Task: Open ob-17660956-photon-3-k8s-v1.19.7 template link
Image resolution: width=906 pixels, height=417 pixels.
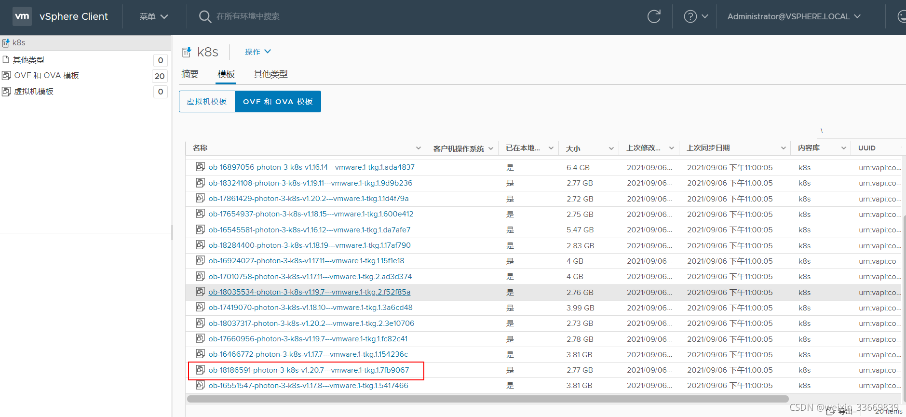Action: tap(308, 338)
